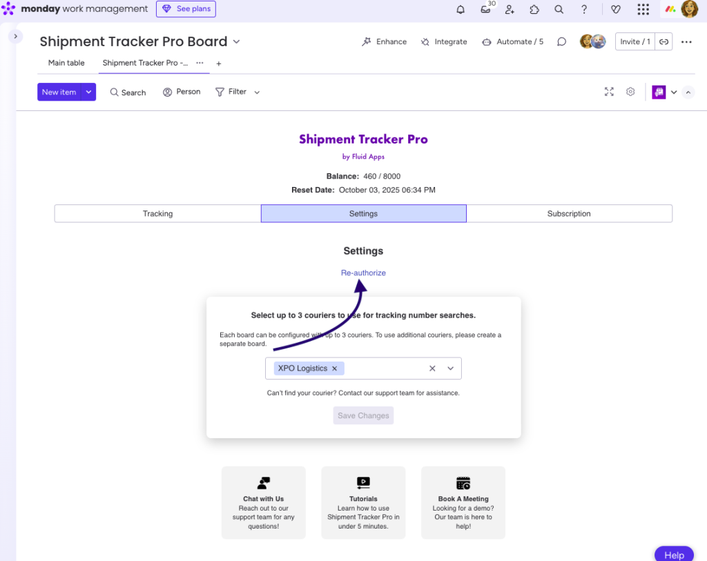Screen dimensions: 707x561
Task: Click the search magnifier in top bar
Action: pos(559,10)
